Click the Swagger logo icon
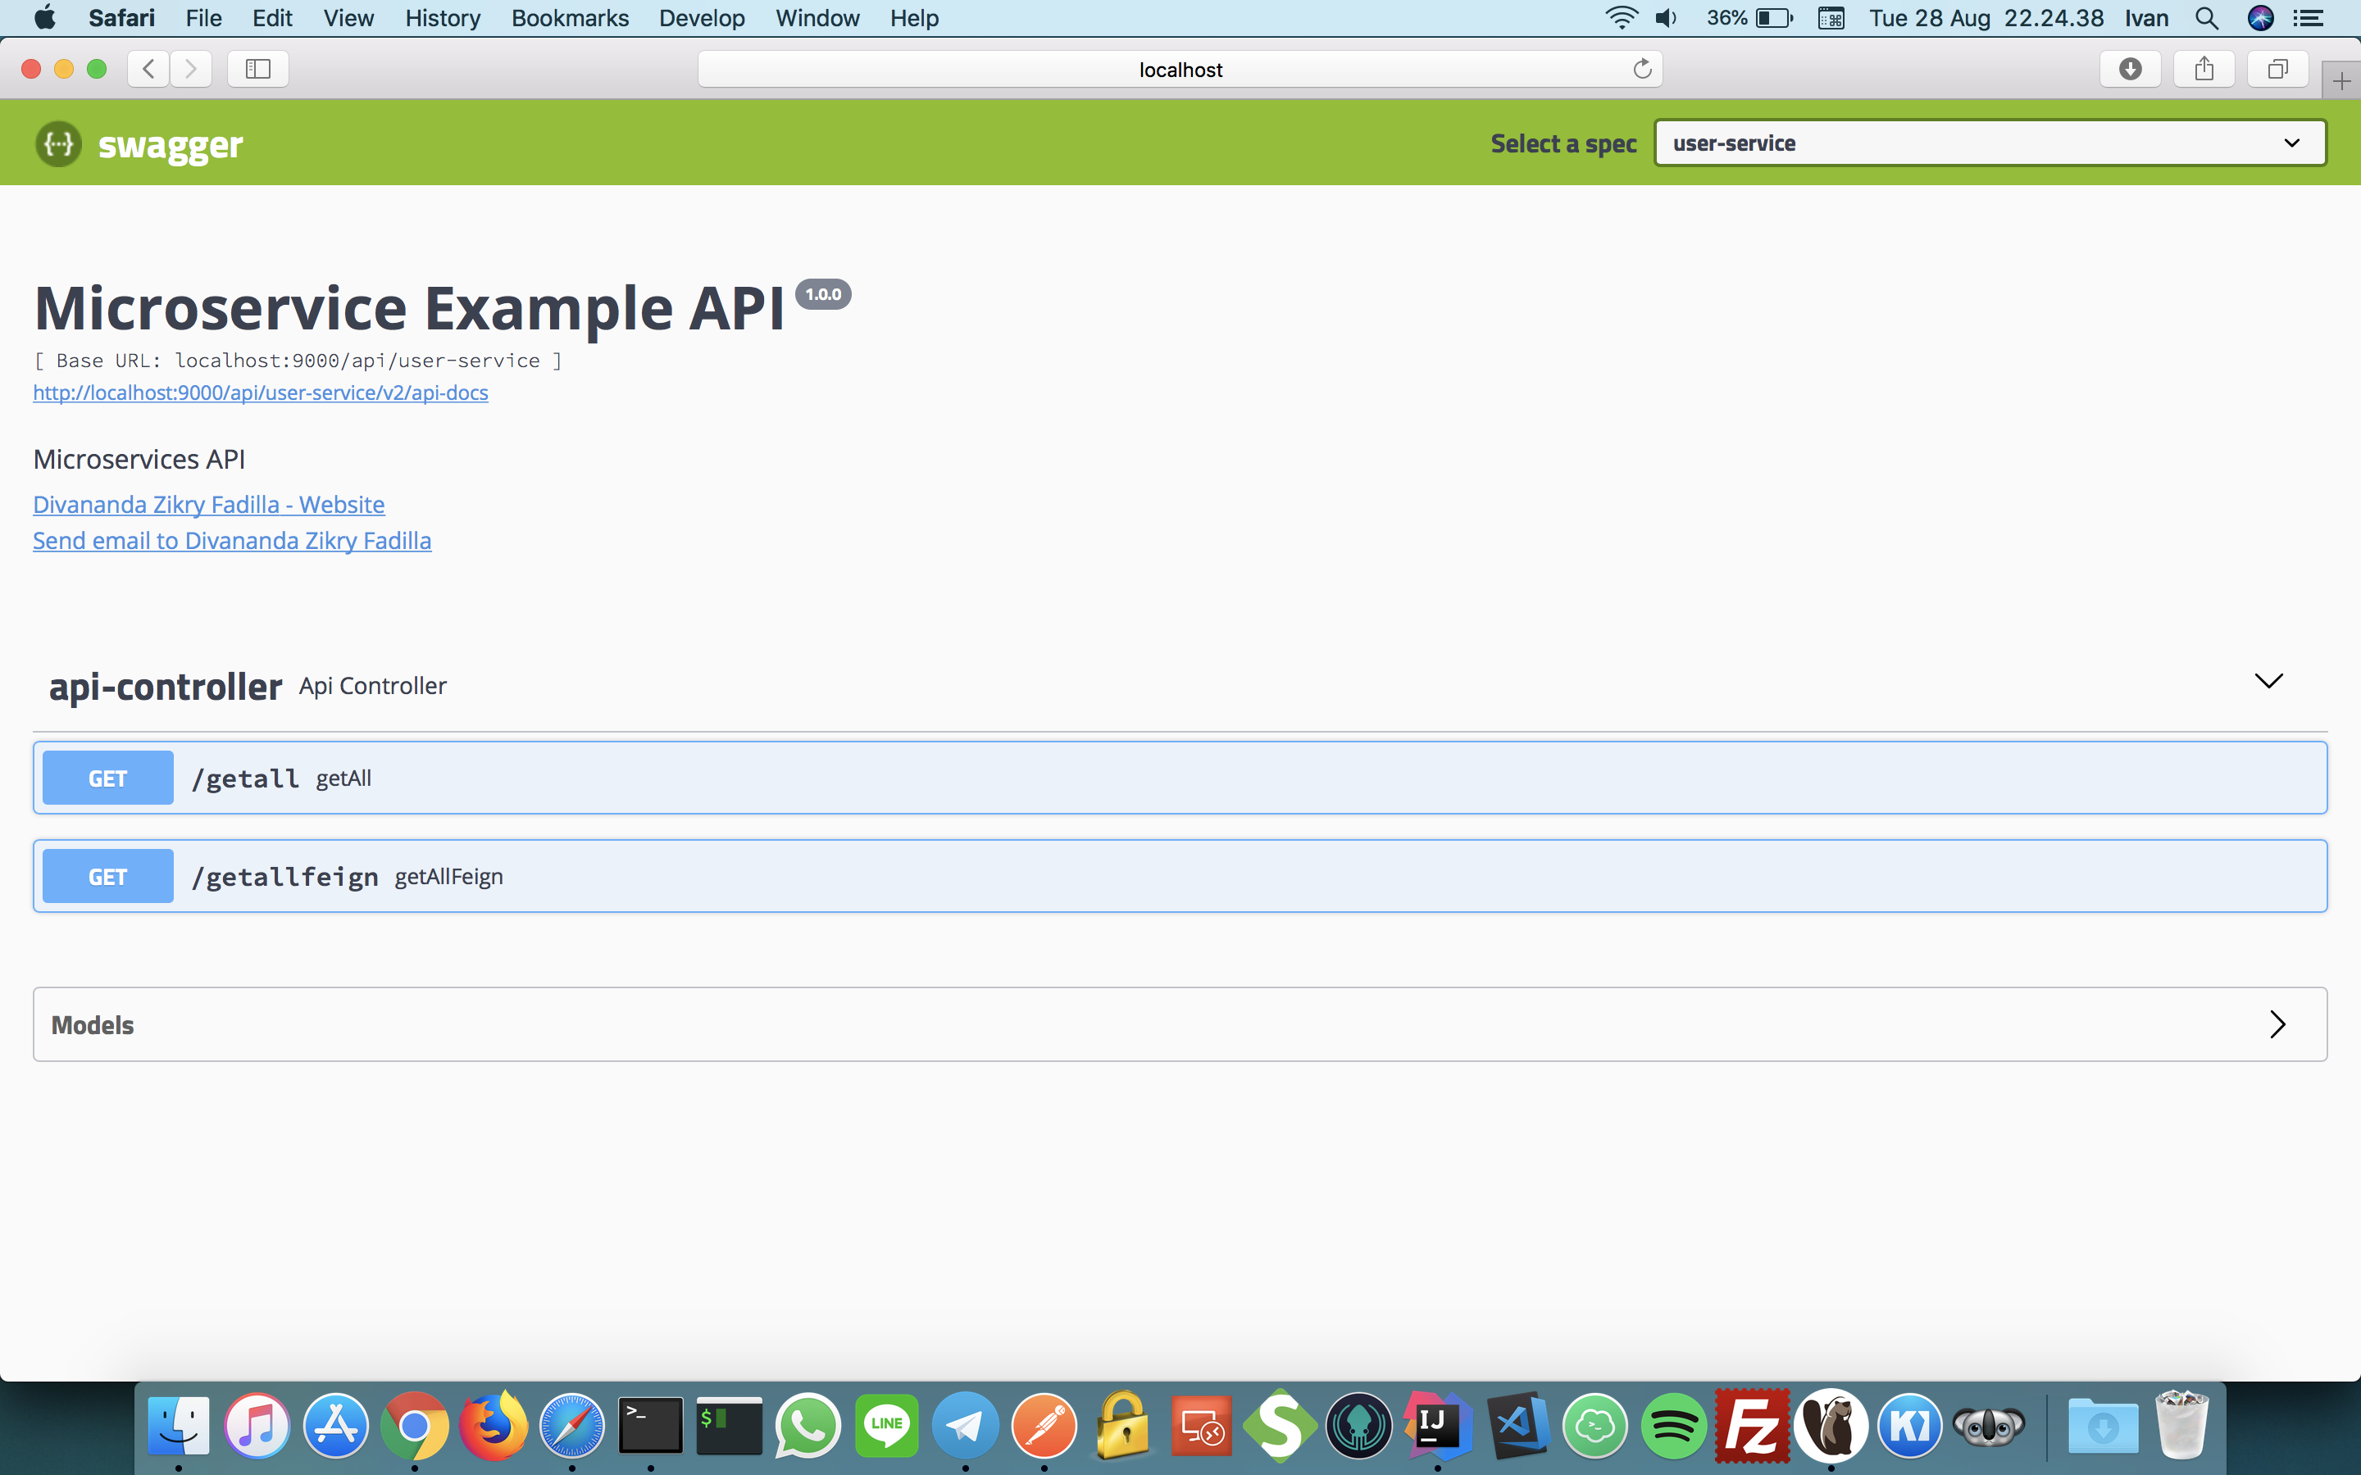The height and width of the screenshot is (1475, 2361). [58, 143]
